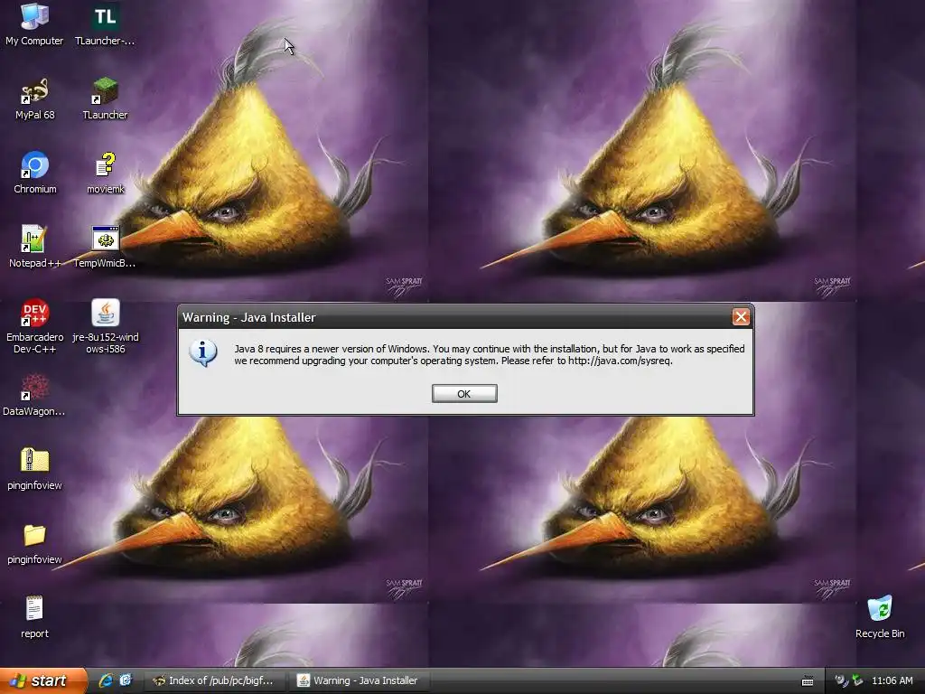Screen dimensions: 925x694
Task: Select the jre-8u152-windows-i586 Java installer icon
Action: tap(106, 326)
